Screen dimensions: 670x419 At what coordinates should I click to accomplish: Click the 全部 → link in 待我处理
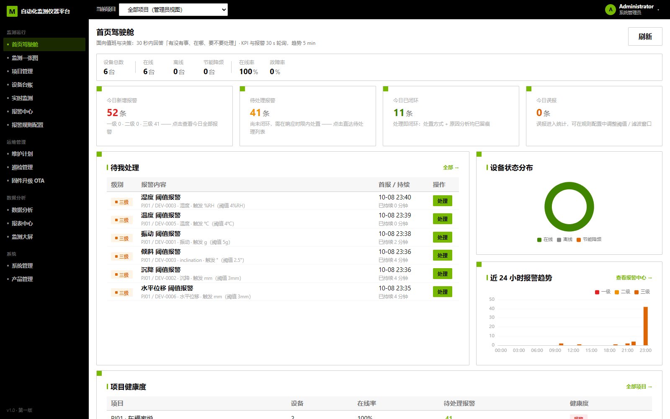point(451,168)
